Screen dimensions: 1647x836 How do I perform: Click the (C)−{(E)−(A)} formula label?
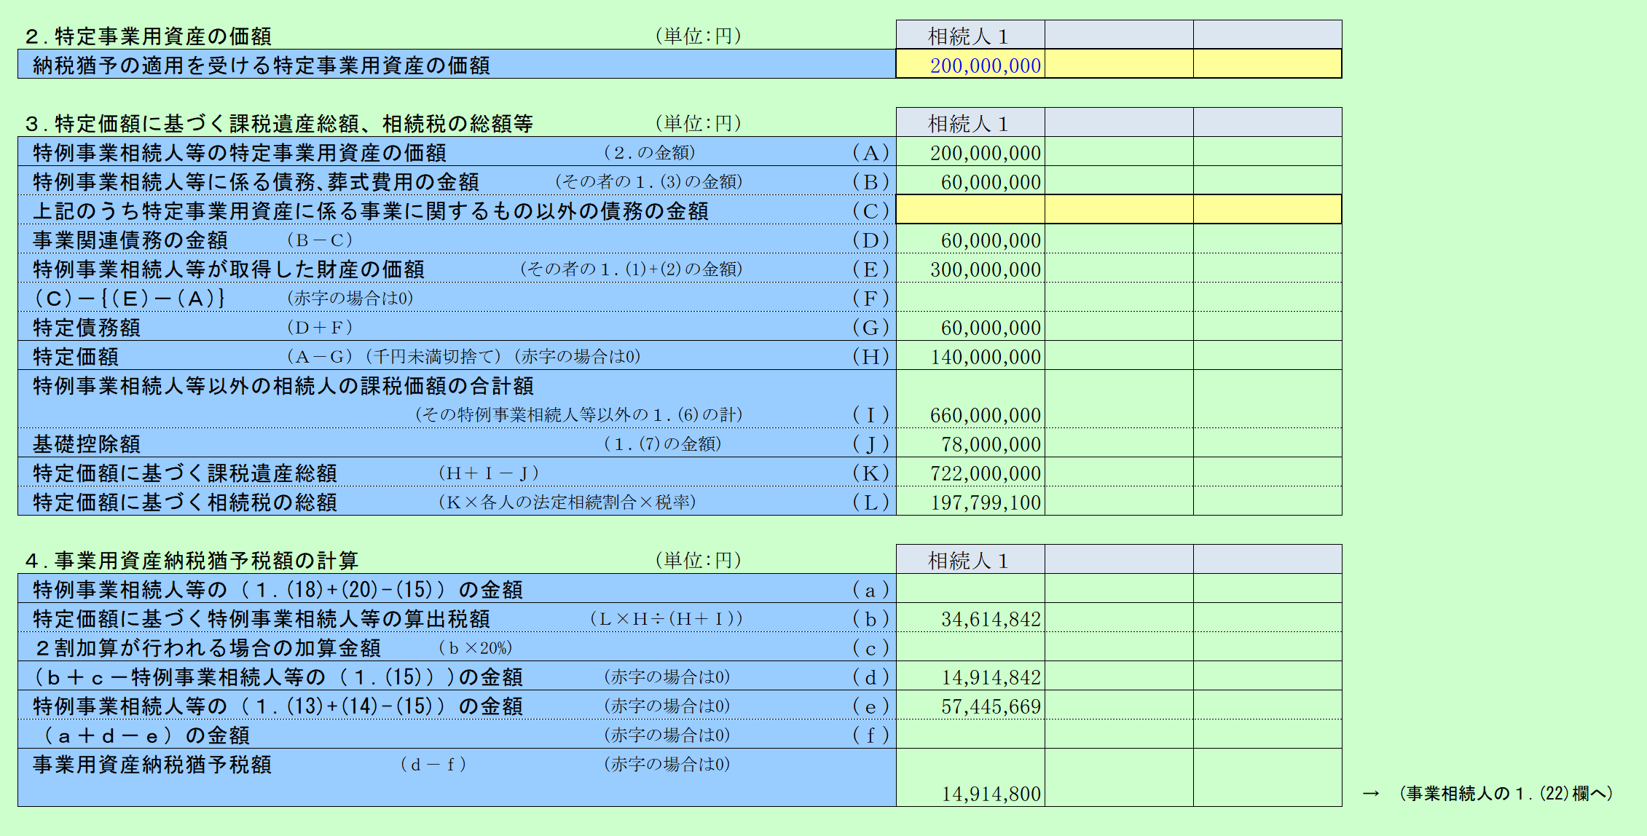pos(130,299)
